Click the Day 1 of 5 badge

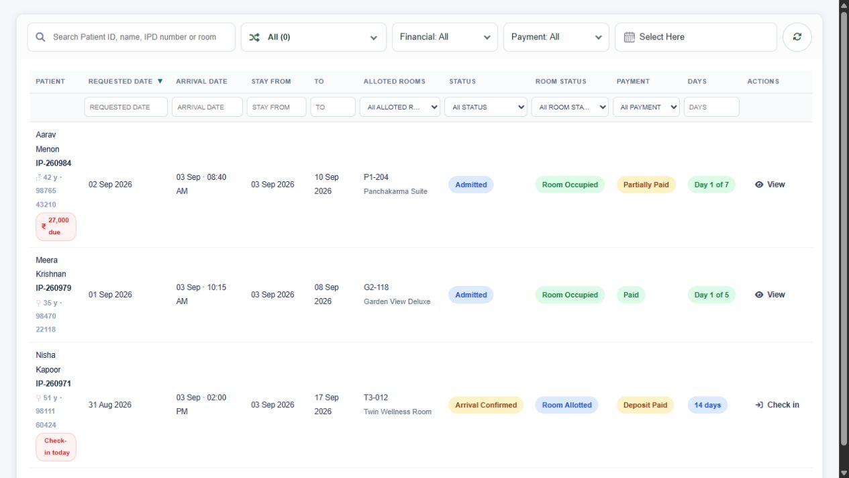coord(711,295)
